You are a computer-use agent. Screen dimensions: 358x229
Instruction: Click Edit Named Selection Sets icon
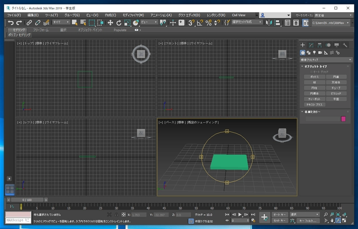tap(227, 22)
